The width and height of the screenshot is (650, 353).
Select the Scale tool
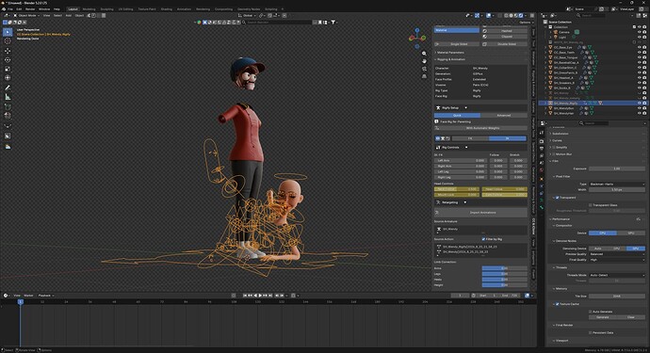(x=8, y=69)
